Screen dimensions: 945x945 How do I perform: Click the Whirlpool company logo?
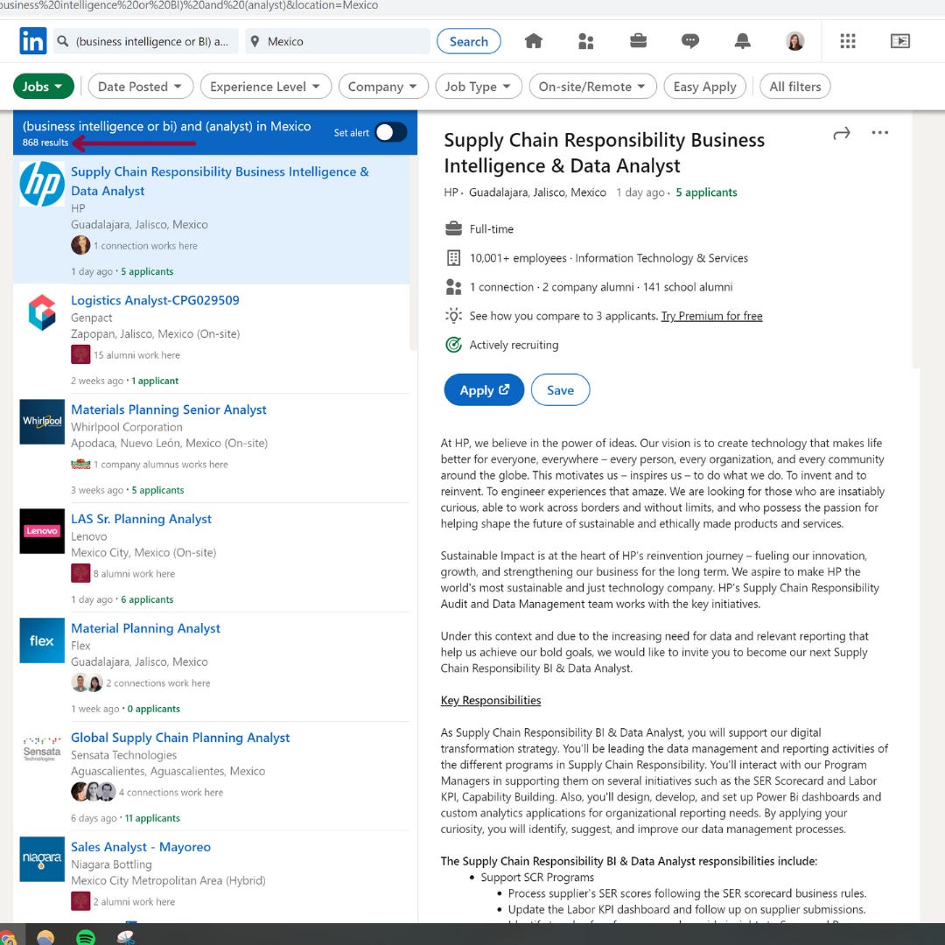click(42, 422)
